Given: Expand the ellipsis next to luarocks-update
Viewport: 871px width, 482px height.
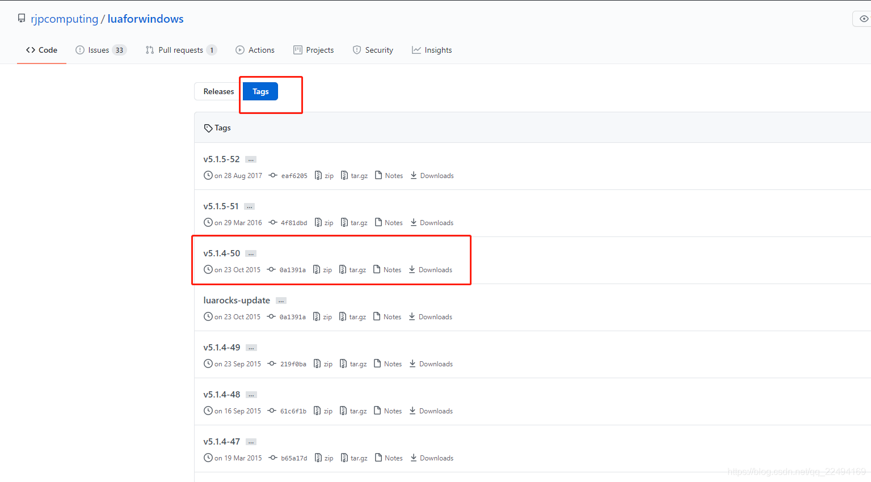Looking at the screenshot, I should (x=281, y=301).
